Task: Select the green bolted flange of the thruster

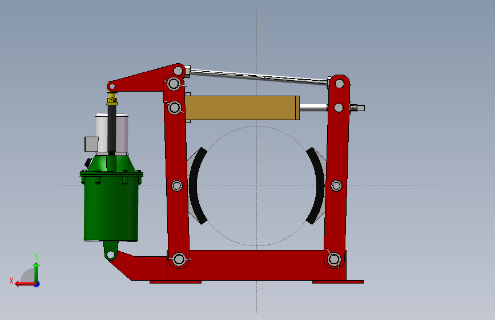Action: click(x=111, y=174)
